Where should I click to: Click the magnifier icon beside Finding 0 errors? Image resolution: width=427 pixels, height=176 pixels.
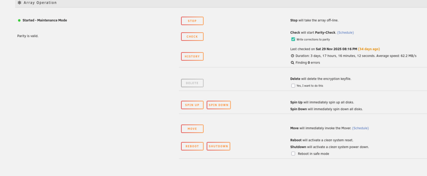pyautogui.click(x=292, y=63)
